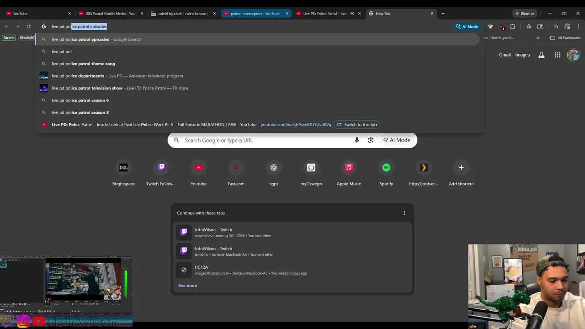
Task: Open the Youtube shortcut tile
Action: (198, 173)
